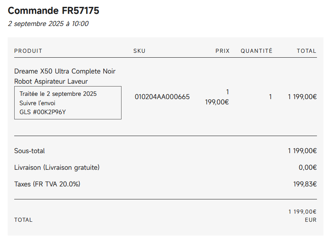Screen dimensions: 332x238
Task: Click the Suivre l'envoi tracking link
Action: click(37, 103)
